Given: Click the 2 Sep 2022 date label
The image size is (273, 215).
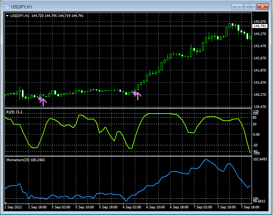Looking at the screenshot, I should click(x=14, y=207).
